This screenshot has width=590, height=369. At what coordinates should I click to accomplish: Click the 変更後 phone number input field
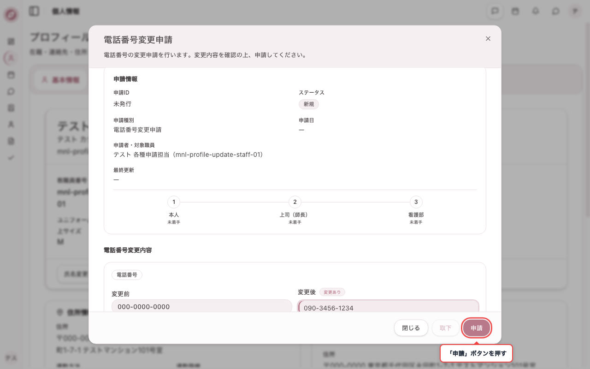pos(388,307)
